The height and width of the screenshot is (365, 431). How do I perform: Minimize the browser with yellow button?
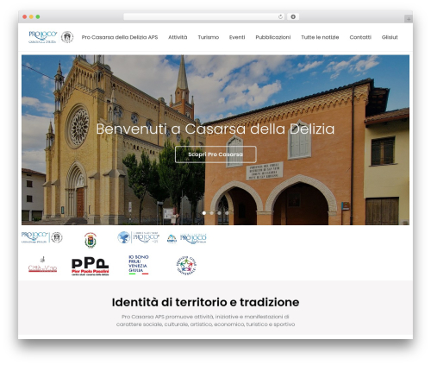(x=31, y=17)
